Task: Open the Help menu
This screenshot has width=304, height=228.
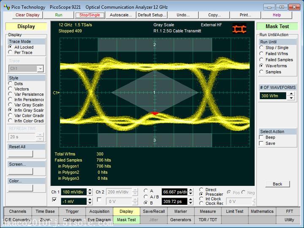Action: (277, 15)
